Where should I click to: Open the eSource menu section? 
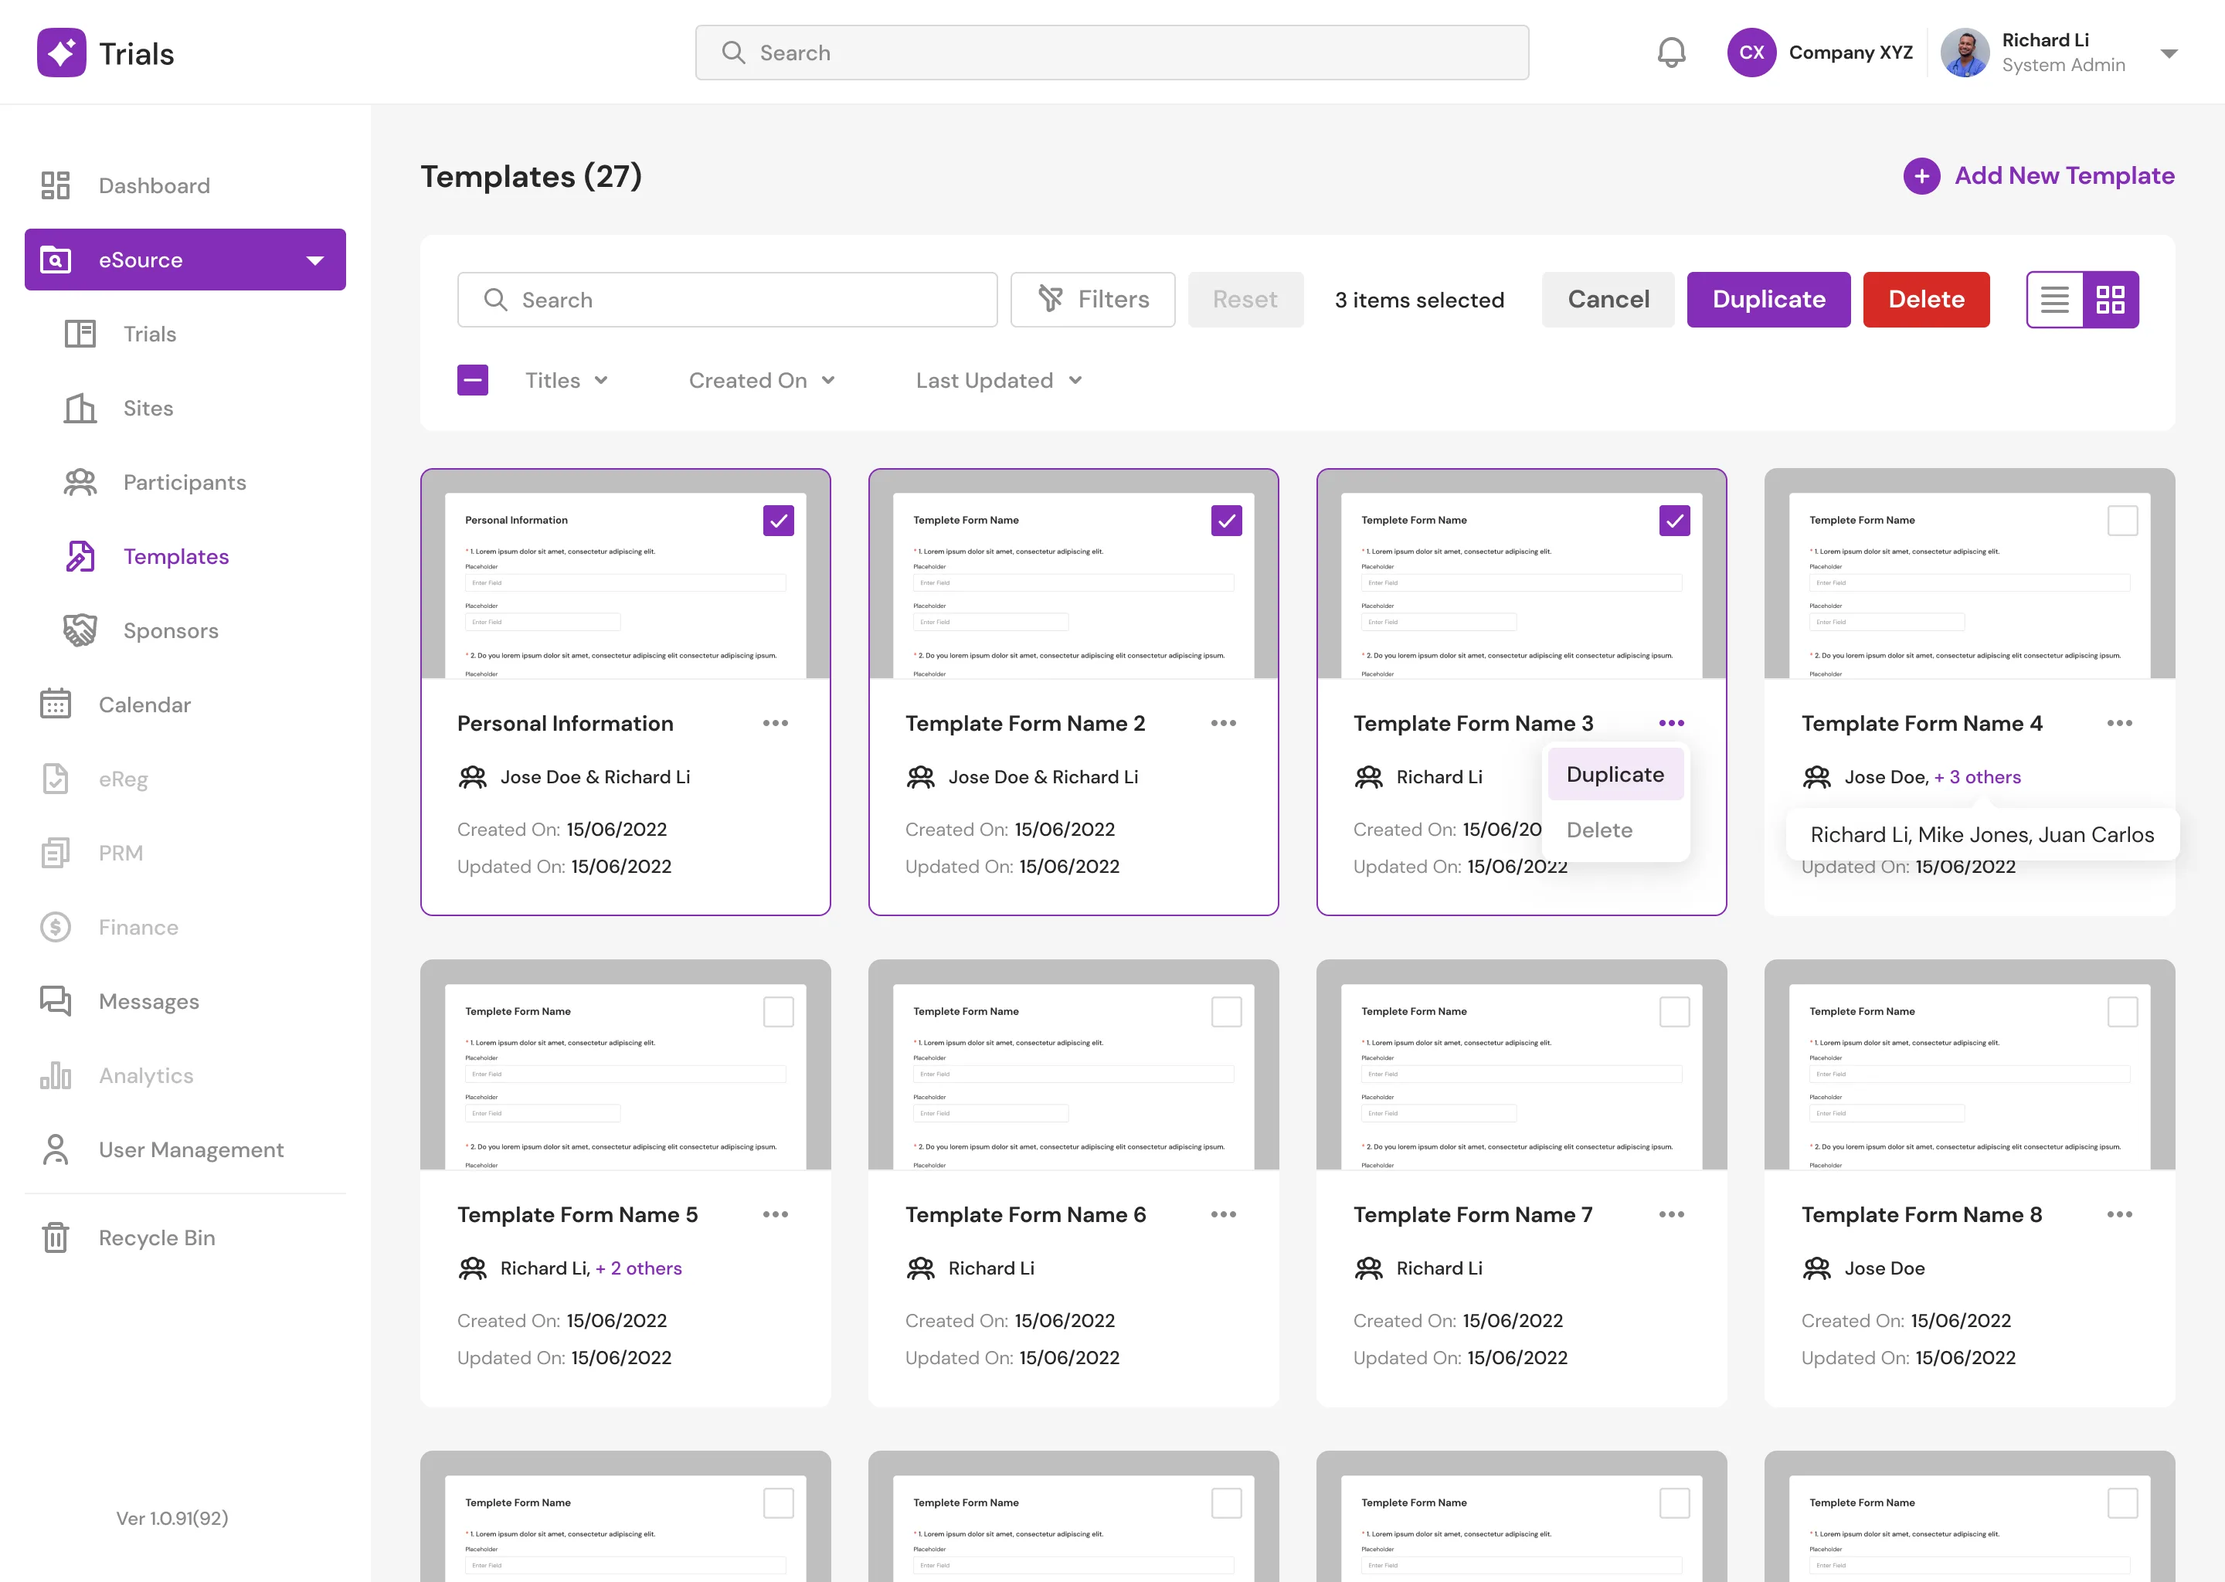point(185,260)
